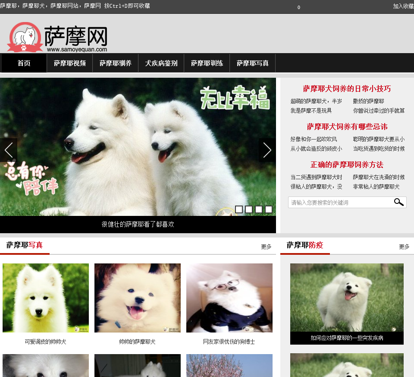Viewport: 414px width, 377px height.
Task: Open article 当吃货遇到吃货的时候
Action: coord(379,149)
